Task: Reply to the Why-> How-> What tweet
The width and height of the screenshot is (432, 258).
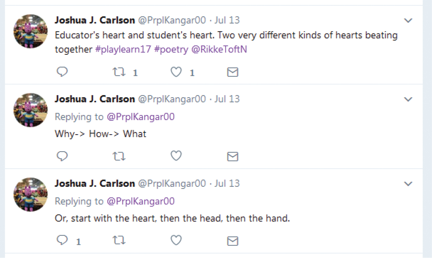Action: 62,156
